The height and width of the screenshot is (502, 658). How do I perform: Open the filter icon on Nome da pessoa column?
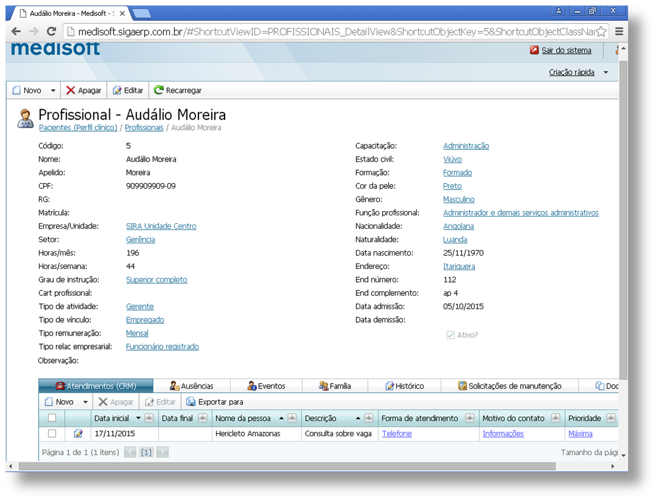(292, 418)
